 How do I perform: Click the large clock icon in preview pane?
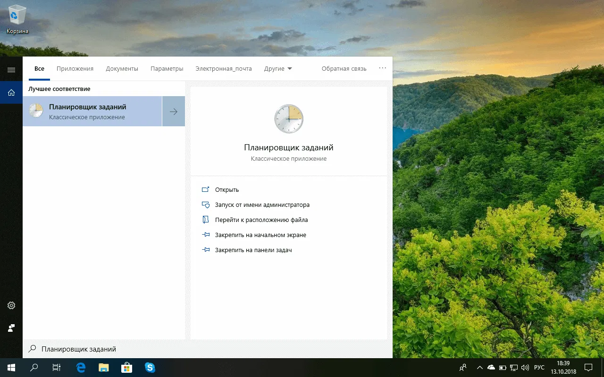tap(289, 119)
